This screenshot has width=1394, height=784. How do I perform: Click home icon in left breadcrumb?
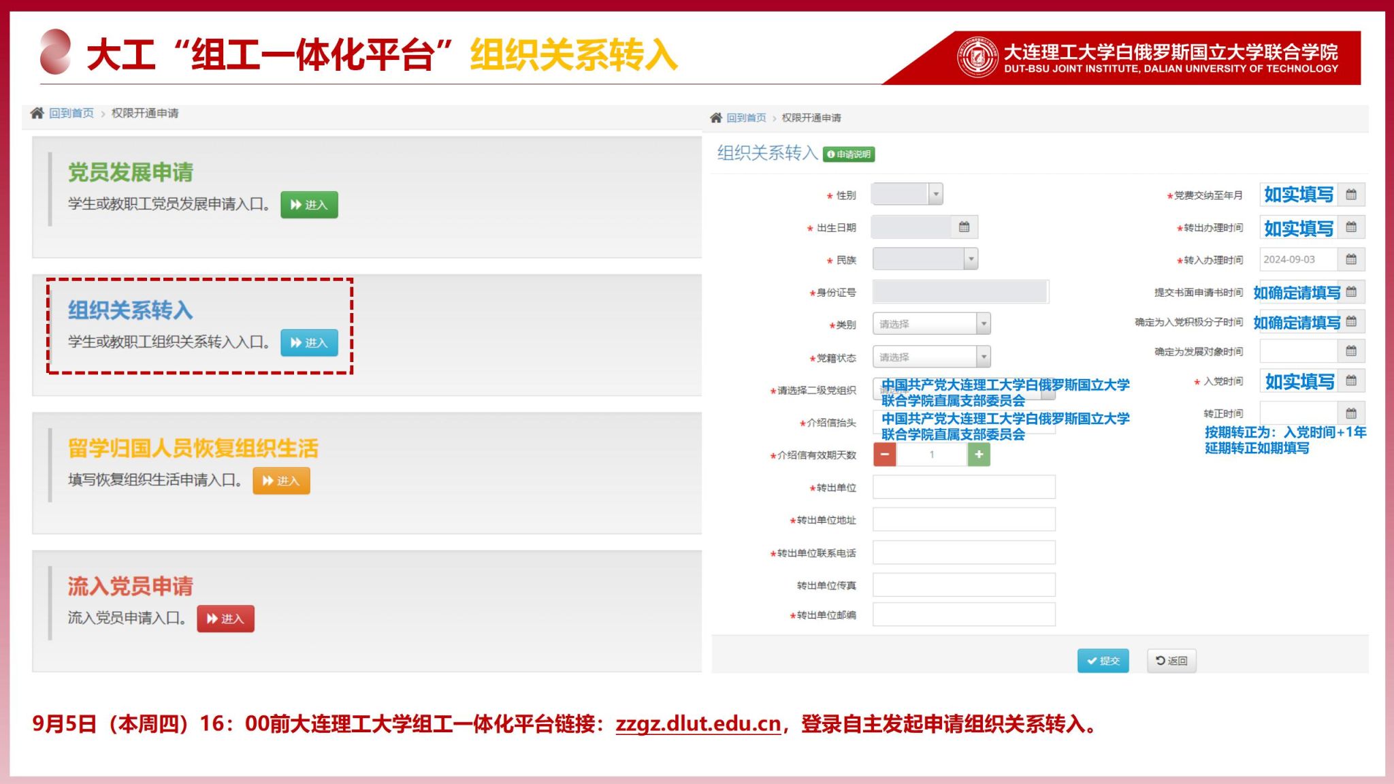pos(37,113)
